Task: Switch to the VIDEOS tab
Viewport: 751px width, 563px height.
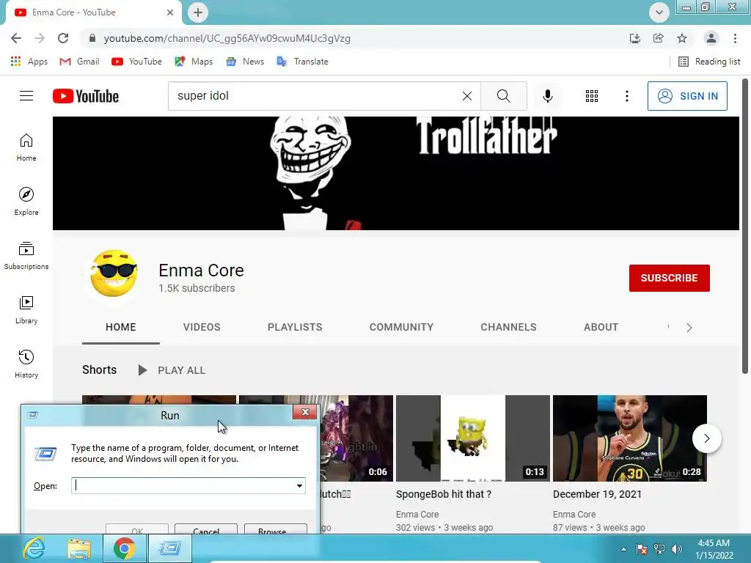Action: 202,327
